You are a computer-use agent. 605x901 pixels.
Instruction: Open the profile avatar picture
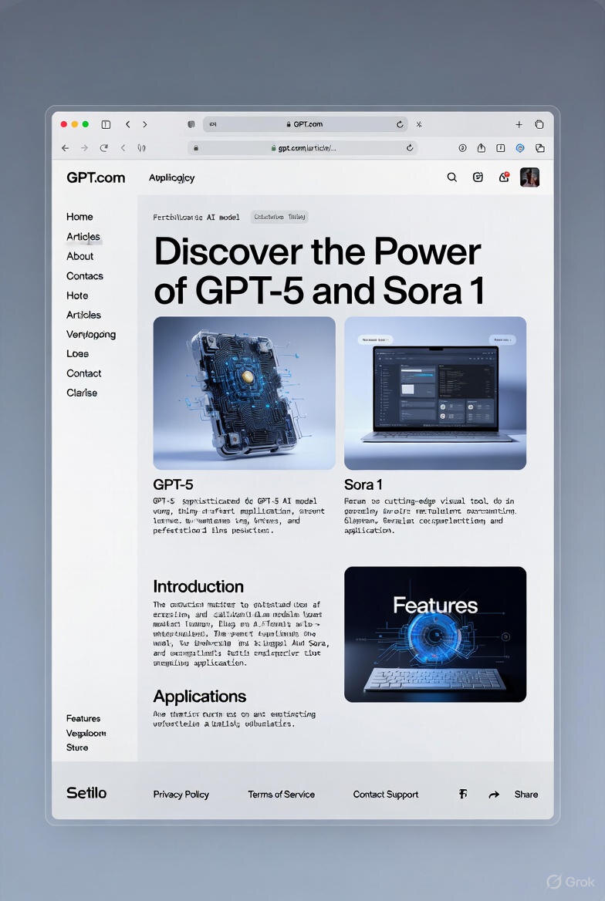pyautogui.click(x=529, y=177)
